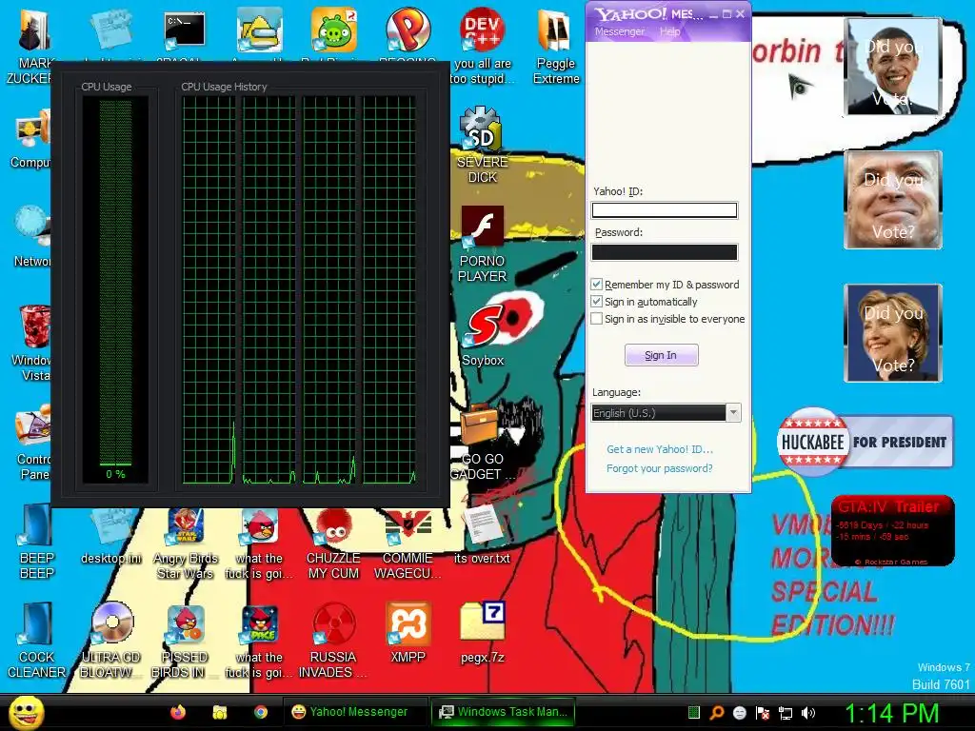Click the Sign In button
Viewport: 975px width, 731px height.
click(x=661, y=355)
